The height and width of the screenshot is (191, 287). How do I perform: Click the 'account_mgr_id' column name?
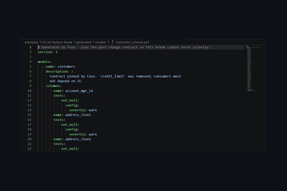click(x=79, y=91)
